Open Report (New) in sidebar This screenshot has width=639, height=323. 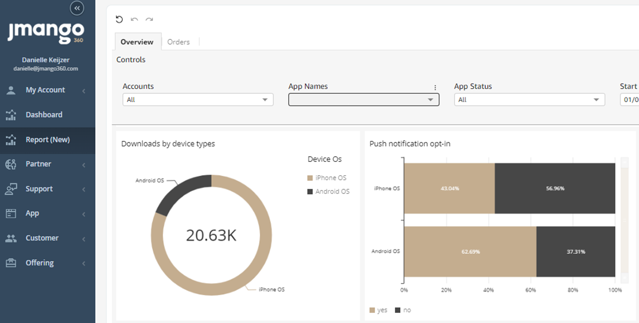(x=47, y=139)
